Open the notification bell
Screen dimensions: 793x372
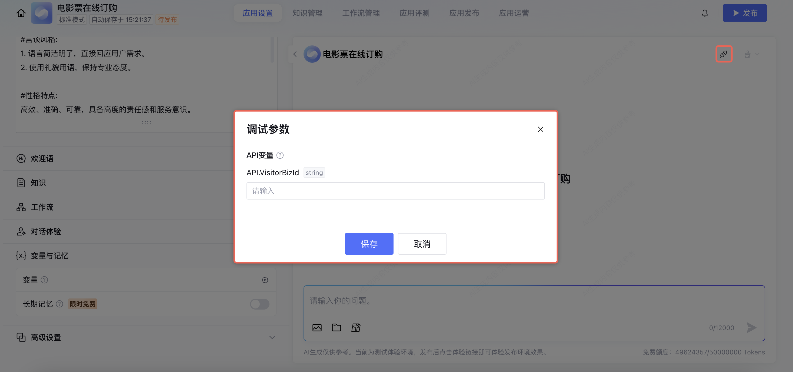click(x=704, y=13)
